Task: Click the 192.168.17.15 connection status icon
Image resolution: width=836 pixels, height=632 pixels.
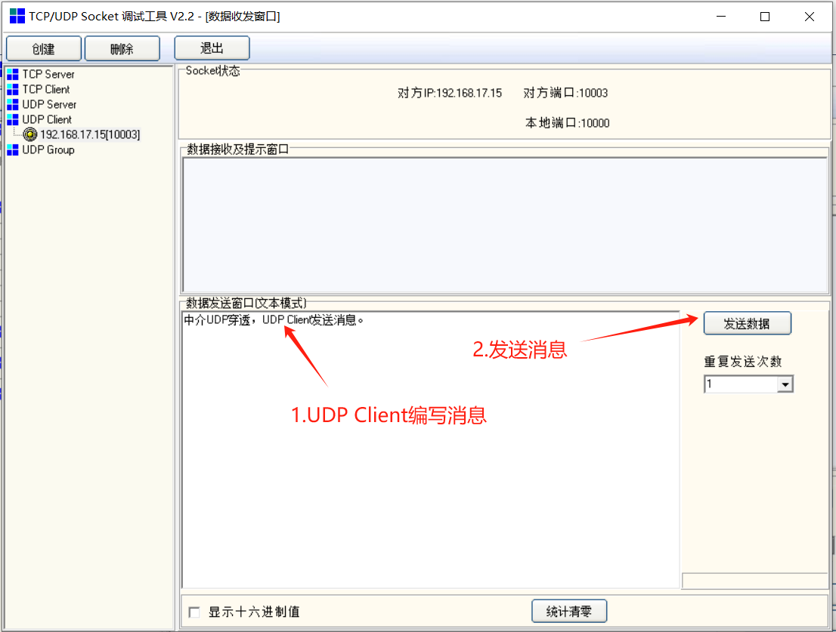Action: (29, 134)
